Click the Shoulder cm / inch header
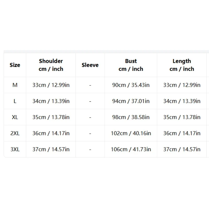This screenshot has height=209, width=209. tap(51, 65)
